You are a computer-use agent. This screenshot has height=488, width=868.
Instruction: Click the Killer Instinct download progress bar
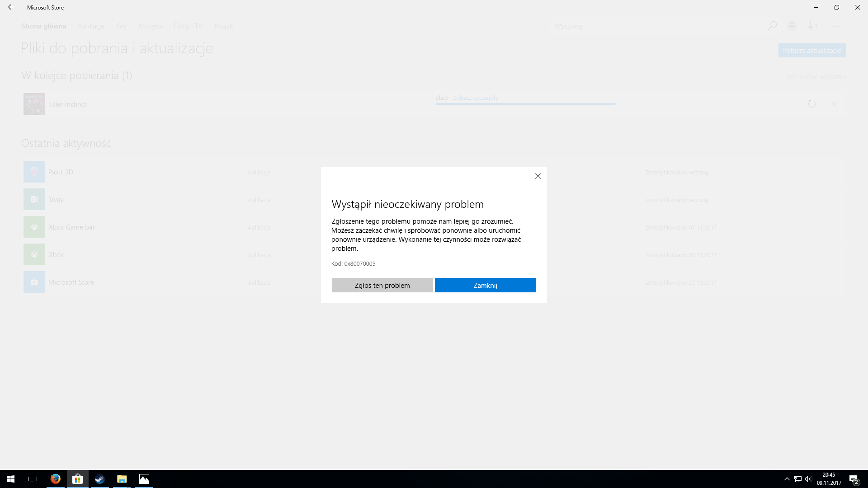[x=525, y=104]
